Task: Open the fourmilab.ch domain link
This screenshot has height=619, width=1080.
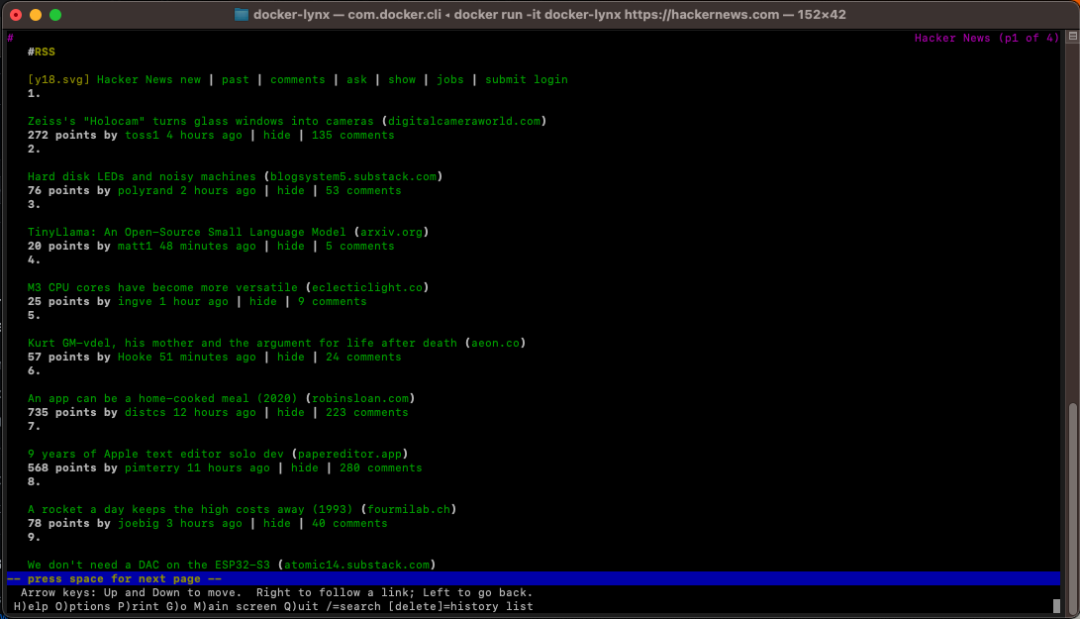Action: 409,509
